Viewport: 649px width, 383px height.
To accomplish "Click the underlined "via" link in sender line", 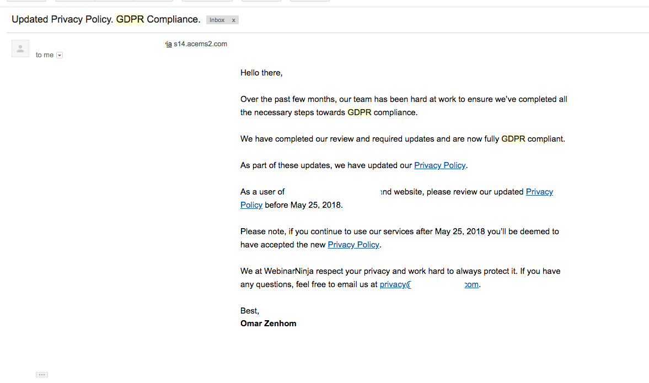I will coord(169,44).
